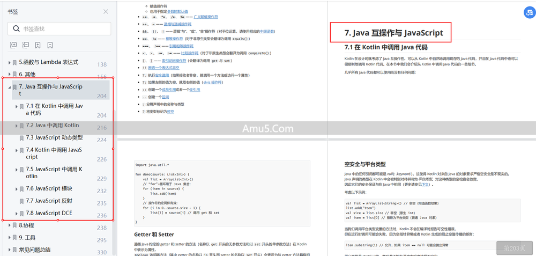Click the magnifier icon in bookmark search
This screenshot has height=256, width=536.
click(x=16, y=29)
